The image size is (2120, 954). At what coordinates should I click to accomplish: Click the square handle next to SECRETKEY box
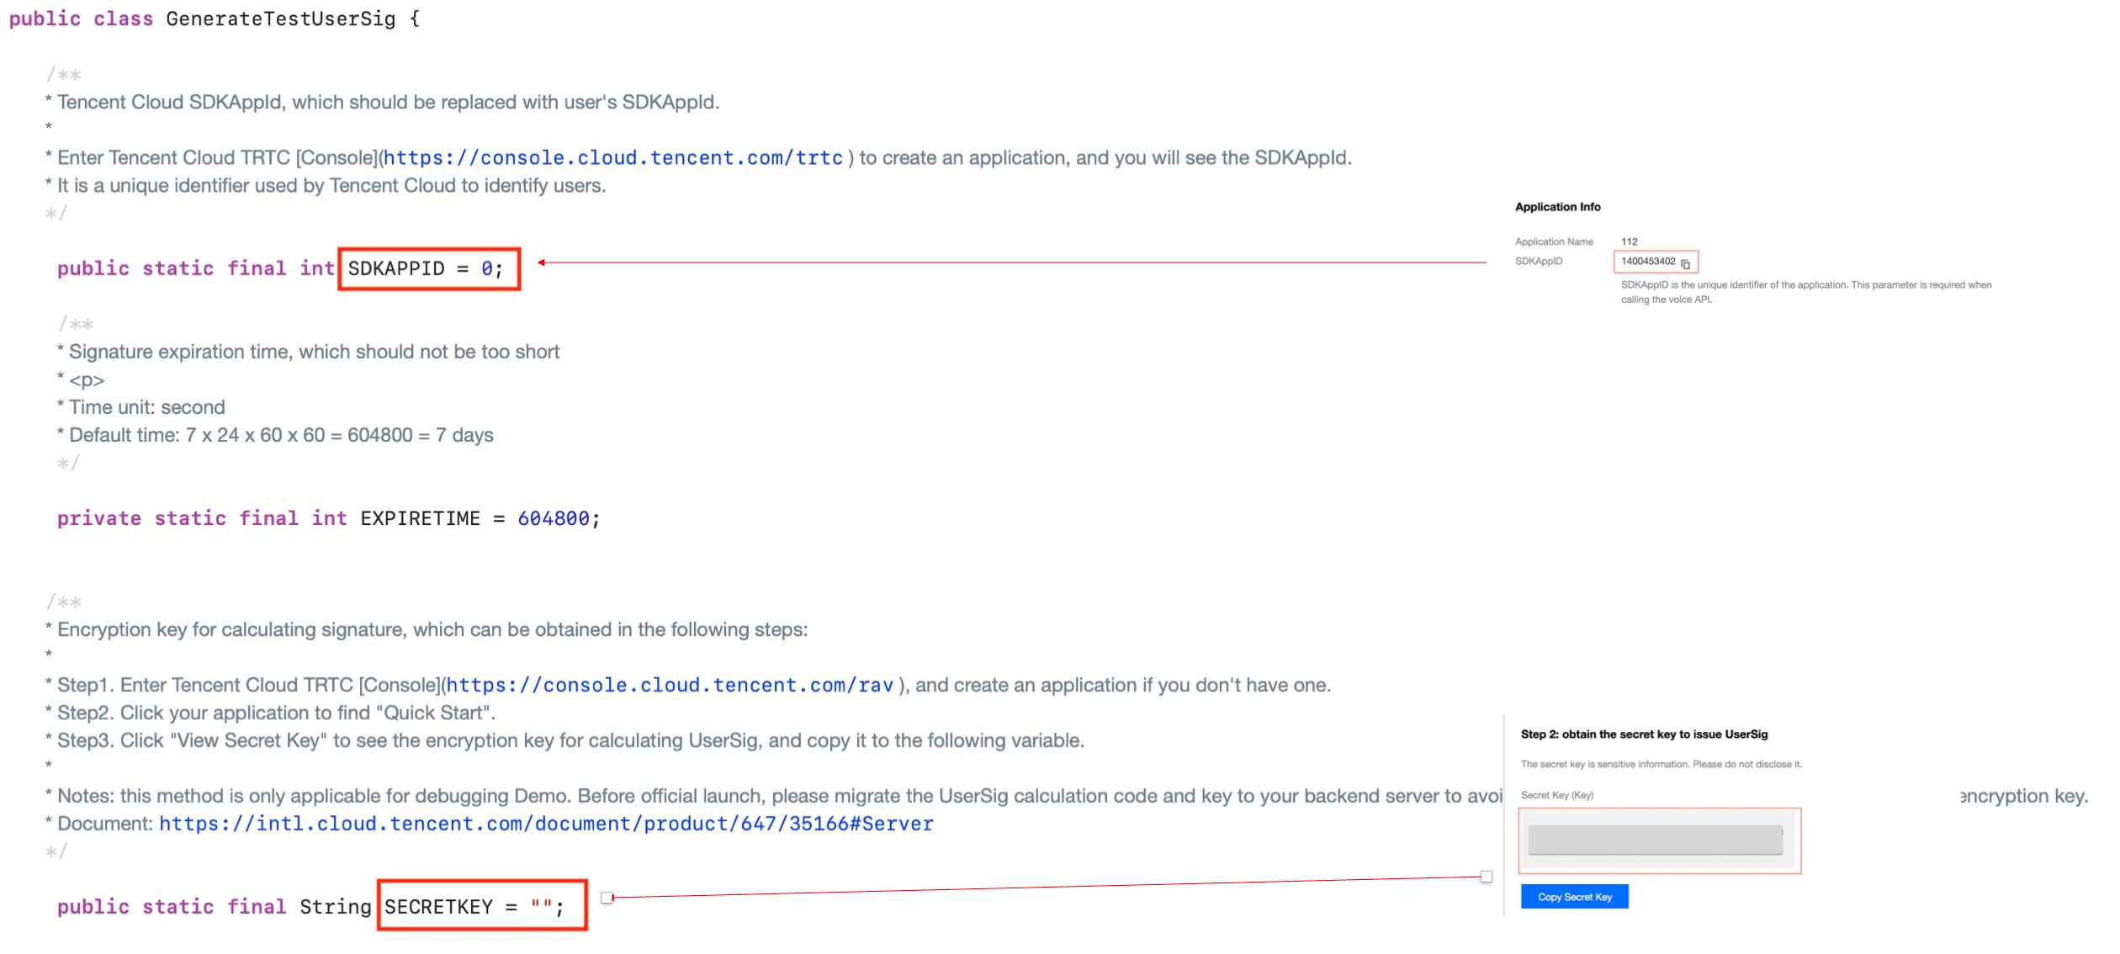pyautogui.click(x=607, y=898)
